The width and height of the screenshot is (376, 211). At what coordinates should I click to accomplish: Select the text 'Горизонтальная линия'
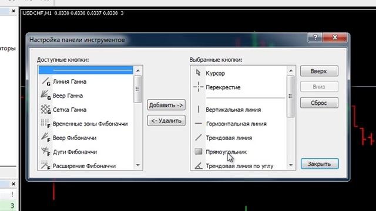pos(236,124)
